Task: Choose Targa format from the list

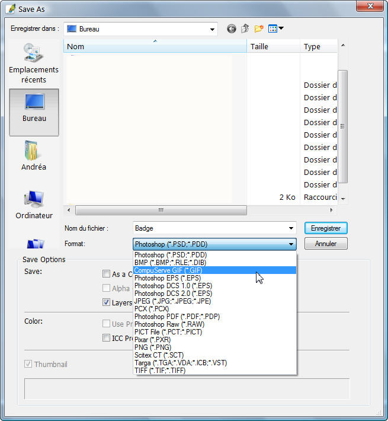Action: (x=215, y=363)
